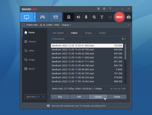
Task: Open the help question mark icon
Action: [110, 9]
